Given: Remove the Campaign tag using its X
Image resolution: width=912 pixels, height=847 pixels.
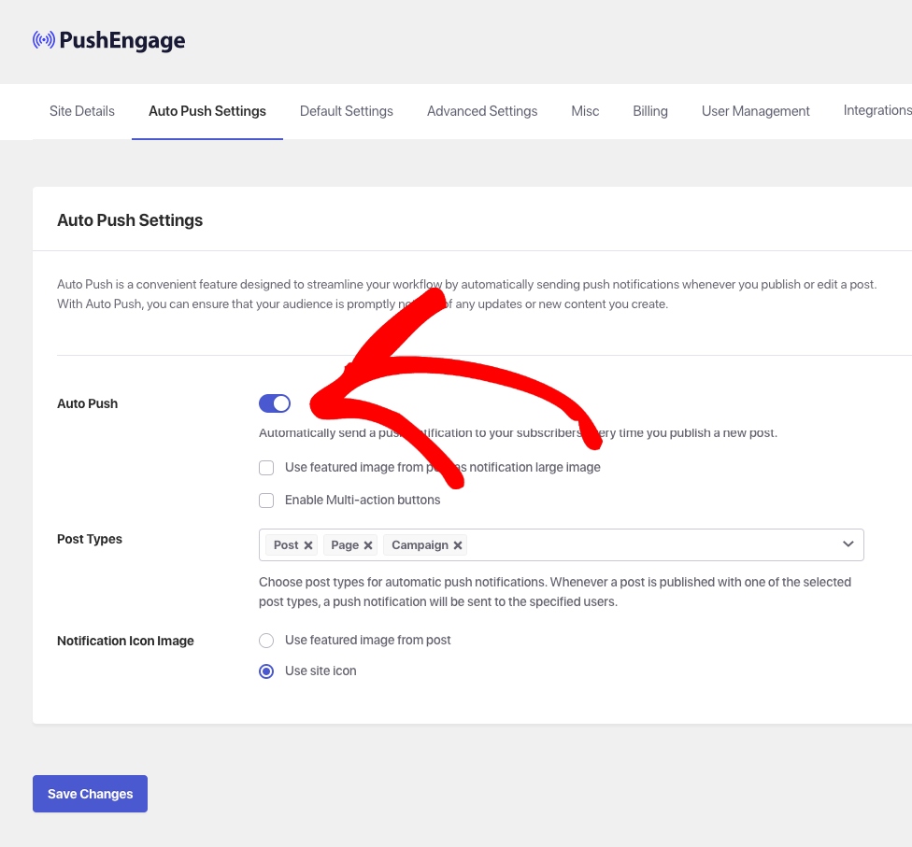Looking at the screenshot, I should [x=458, y=545].
